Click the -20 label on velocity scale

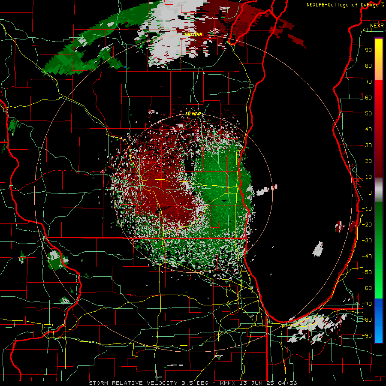pos(367,224)
